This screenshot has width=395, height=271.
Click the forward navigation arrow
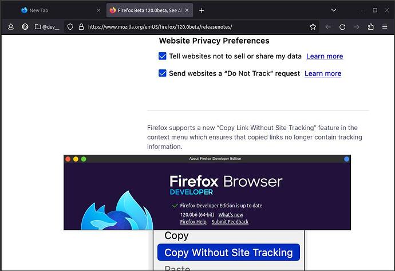point(357,27)
